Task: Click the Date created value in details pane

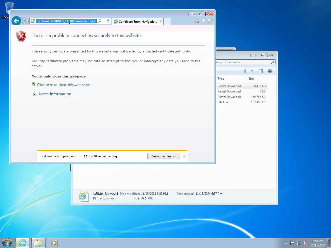Action: click(209, 194)
